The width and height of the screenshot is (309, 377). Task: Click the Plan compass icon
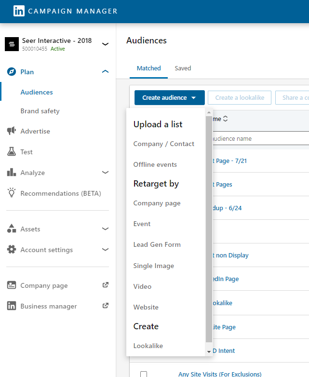12,72
